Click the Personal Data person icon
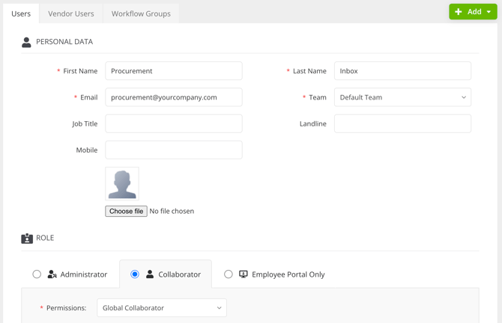Viewport: 502px width, 323px height. 26,42
